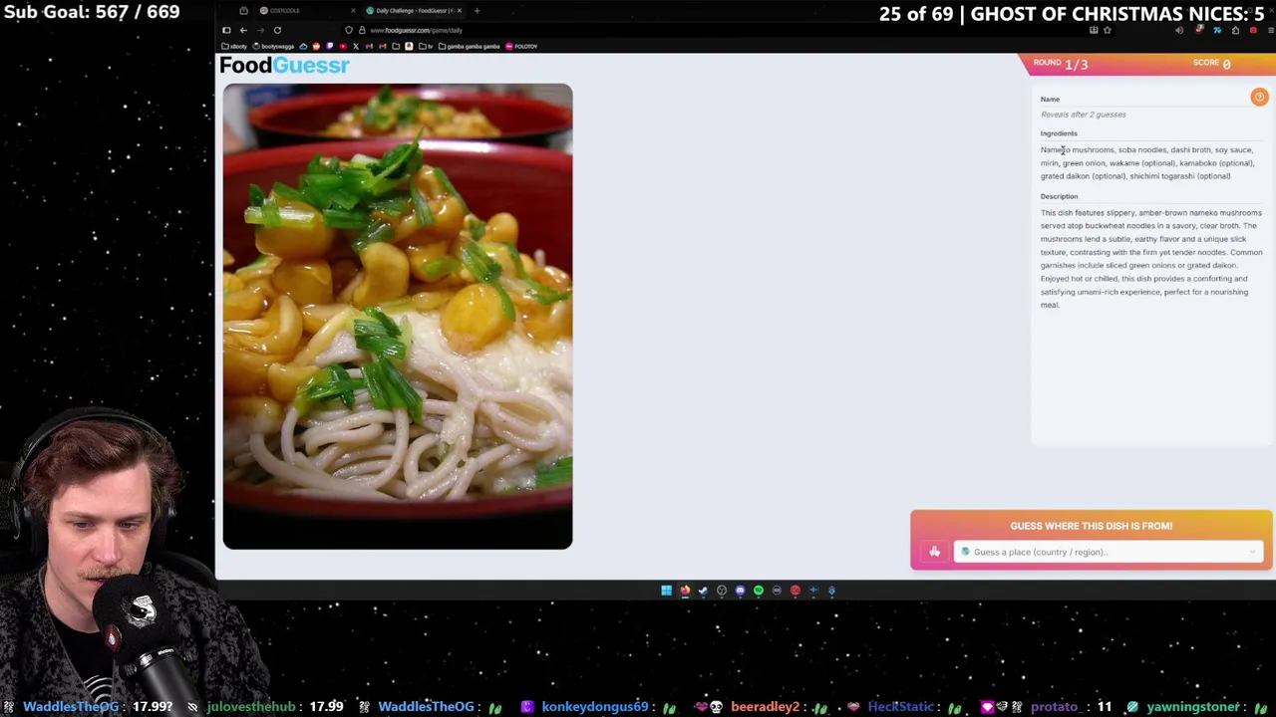Click the 'SCORE 0' indicator

[1212, 64]
